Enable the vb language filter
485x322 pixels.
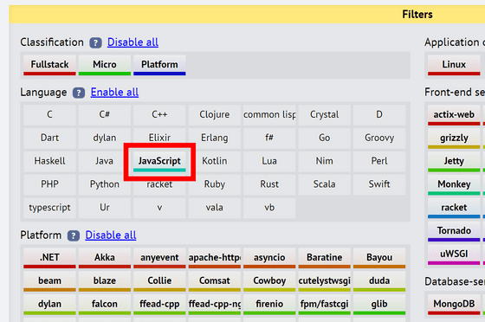pos(269,208)
